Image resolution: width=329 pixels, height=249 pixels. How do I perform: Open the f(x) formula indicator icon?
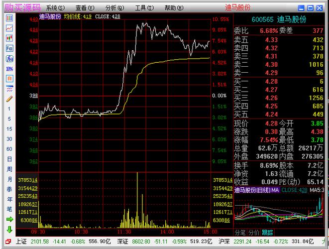click(x=9, y=59)
